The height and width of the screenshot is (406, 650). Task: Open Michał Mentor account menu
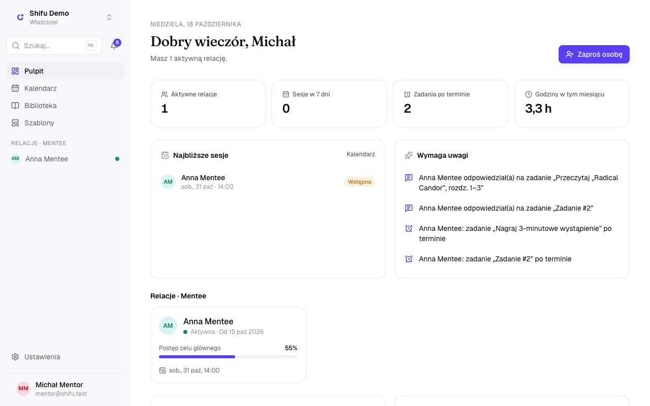(x=64, y=389)
